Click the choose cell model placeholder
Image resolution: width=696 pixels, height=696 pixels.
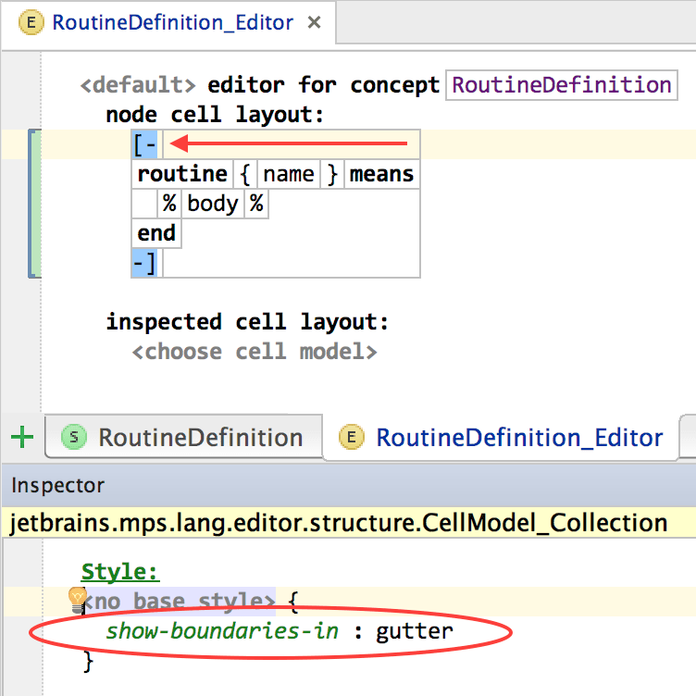(254, 352)
